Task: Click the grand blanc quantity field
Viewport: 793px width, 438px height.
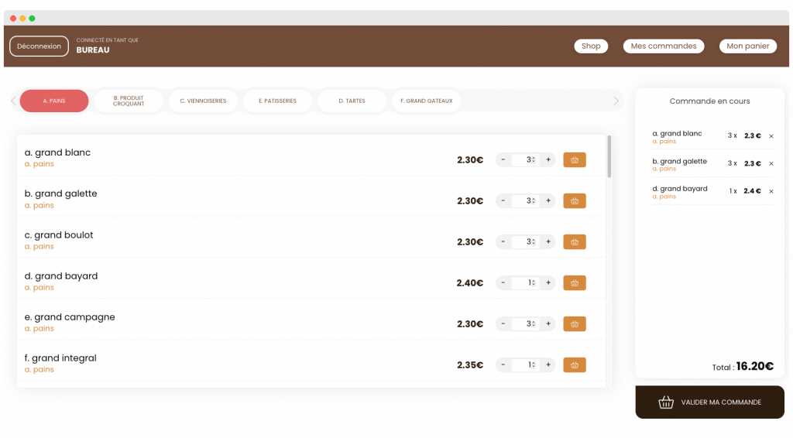Action: [x=524, y=159]
